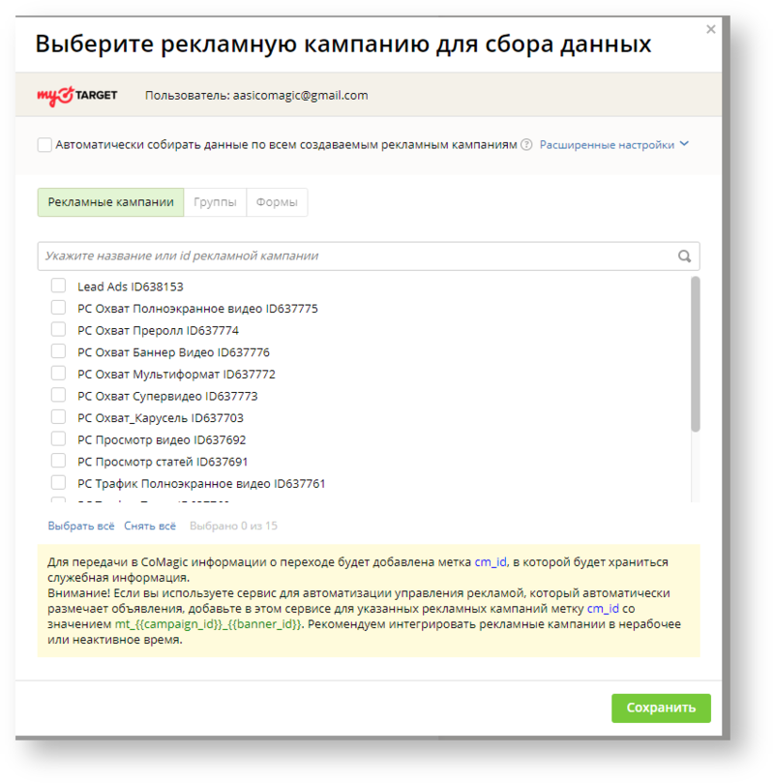
Task: Switch to the Группы tab
Action: coord(215,202)
